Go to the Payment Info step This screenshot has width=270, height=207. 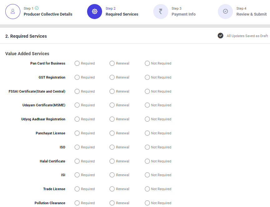[x=184, y=14]
